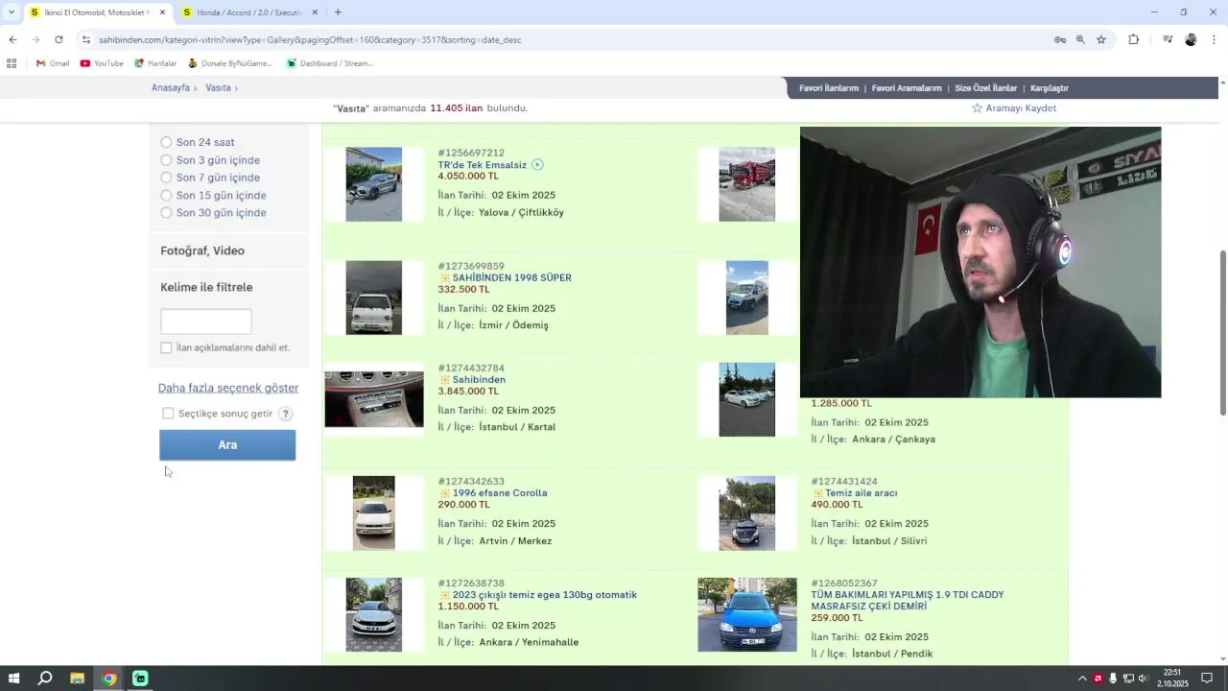
Task: Open the Gmail bookmark
Action: click(53, 63)
